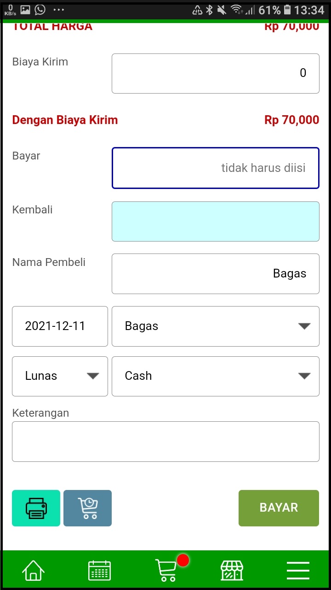Screen dimensions: 331x590
Task: Select the store icon in bottom navigation
Action: pyautogui.click(x=232, y=570)
